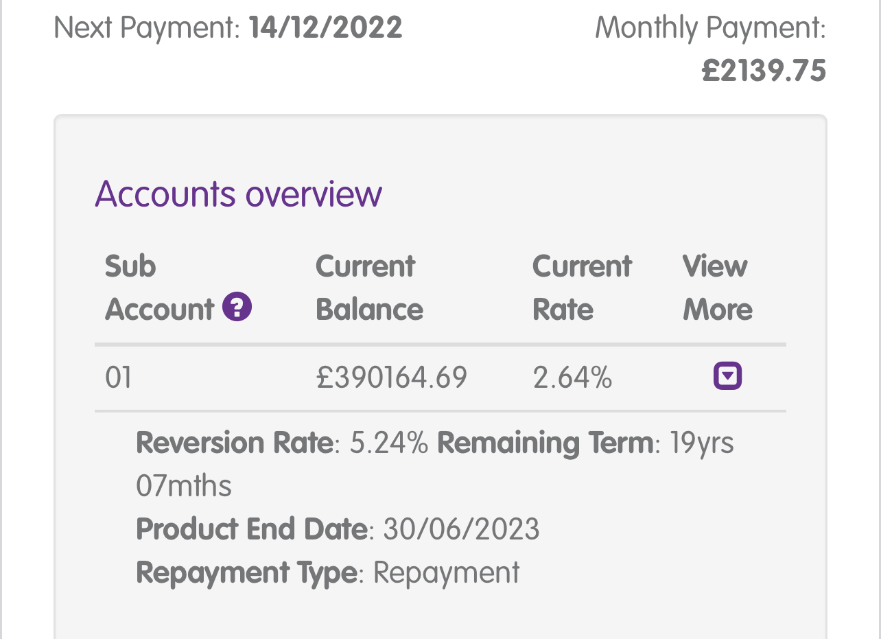Select the Current Balance column header
The image size is (881, 639).
(x=369, y=288)
